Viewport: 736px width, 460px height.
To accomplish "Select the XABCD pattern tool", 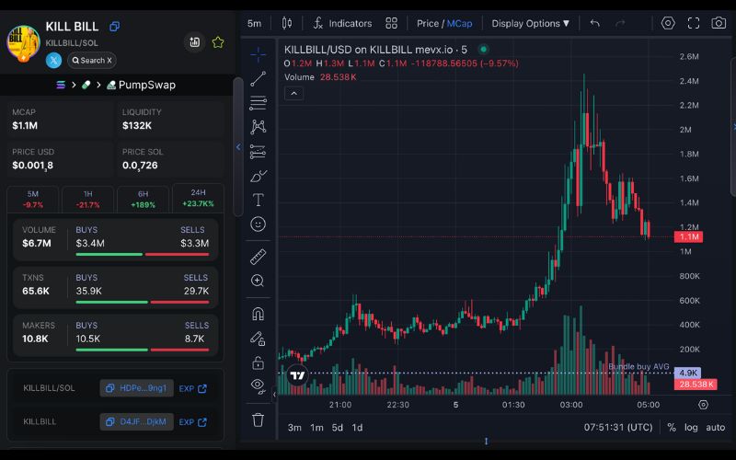I will click(x=259, y=127).
